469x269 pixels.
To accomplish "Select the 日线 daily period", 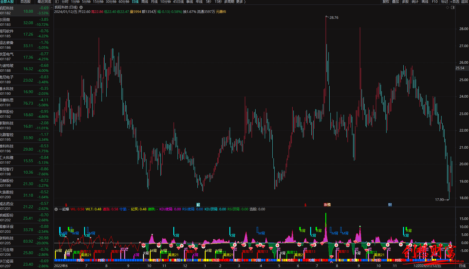I will (x=135, y=2).
